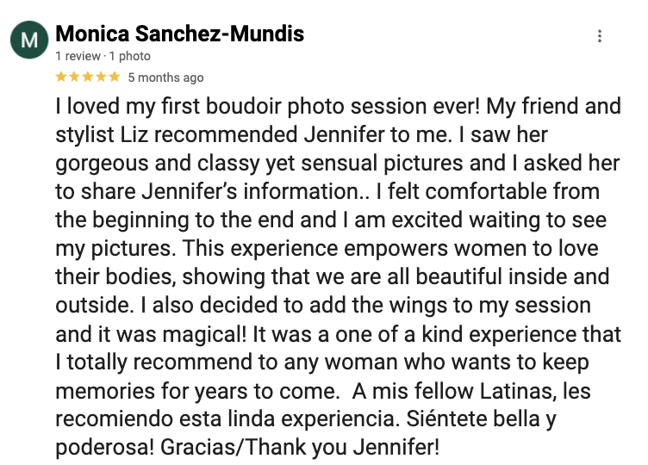The height and width of the screenshot is (465, 648).
Task: Click the "1 photo" count text
Action: point(130,56)
